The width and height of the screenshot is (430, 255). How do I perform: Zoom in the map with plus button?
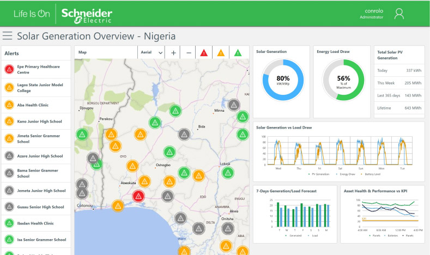click(173, 53)
